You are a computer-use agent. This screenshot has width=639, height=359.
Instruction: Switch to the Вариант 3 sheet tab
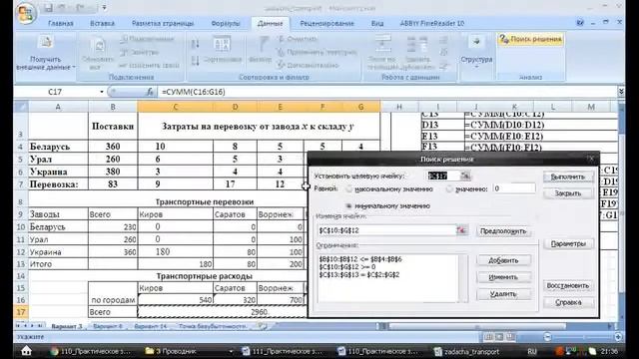67,326
